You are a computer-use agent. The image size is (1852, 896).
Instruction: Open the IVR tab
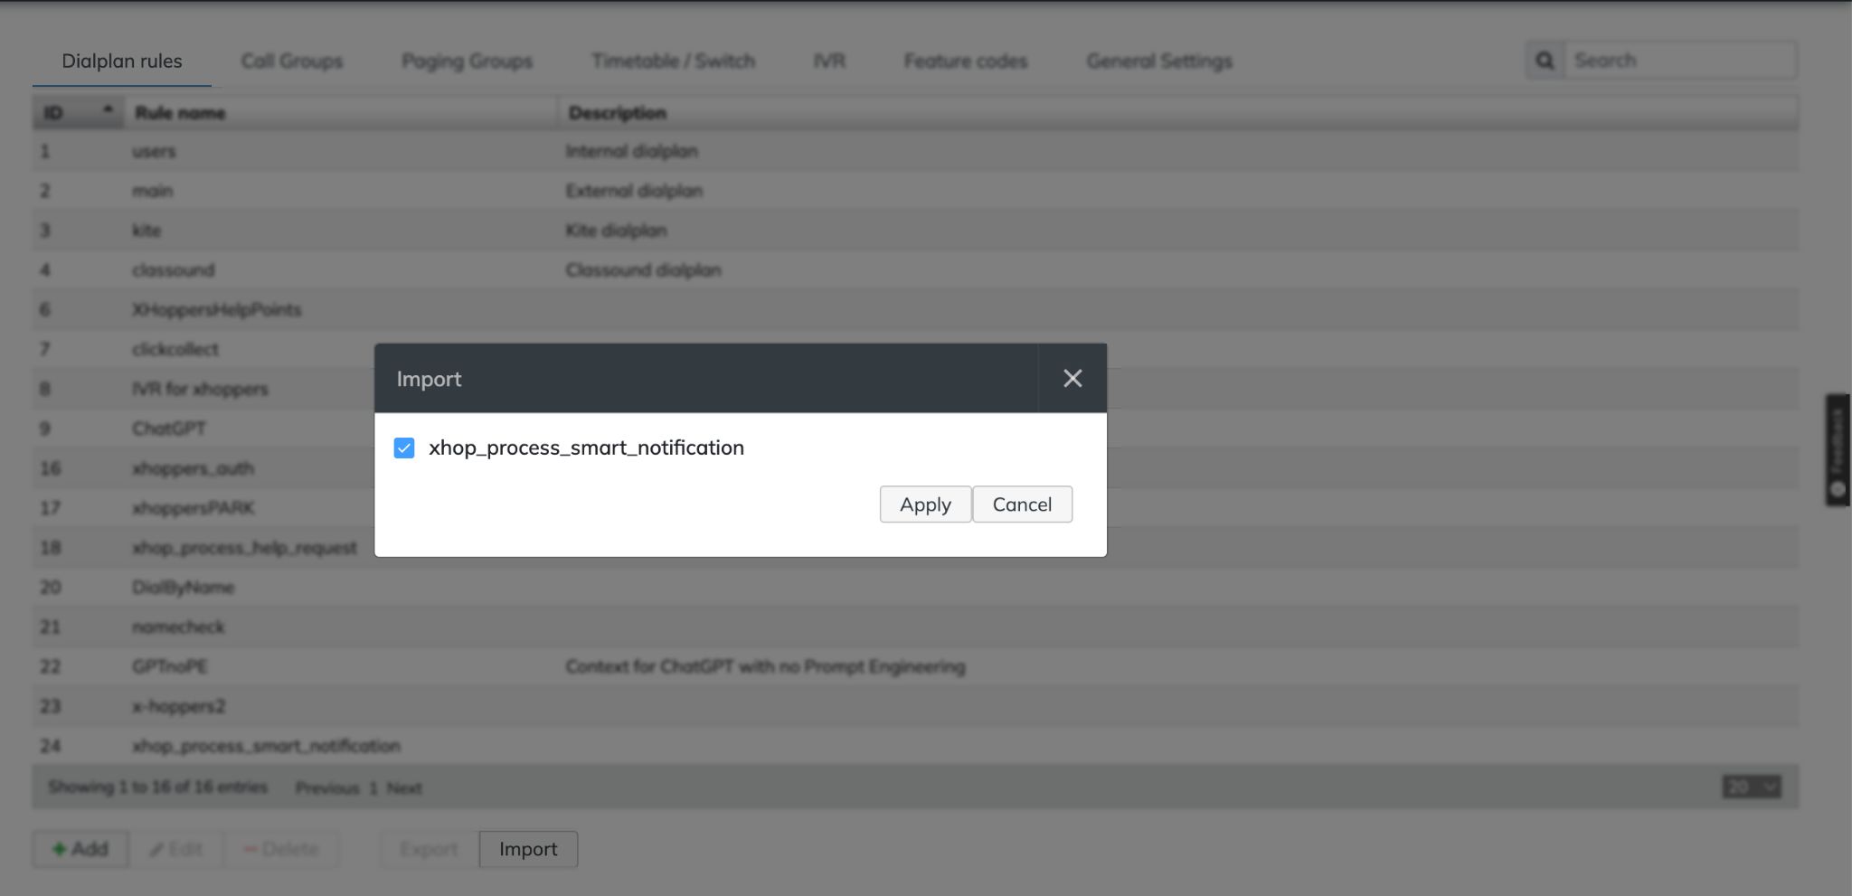click(x=828, y=61)
